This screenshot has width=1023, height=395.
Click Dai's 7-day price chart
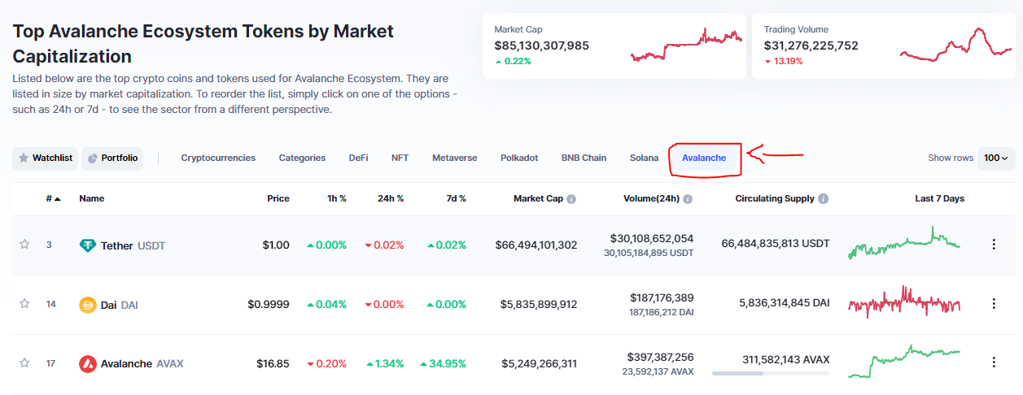904,302
